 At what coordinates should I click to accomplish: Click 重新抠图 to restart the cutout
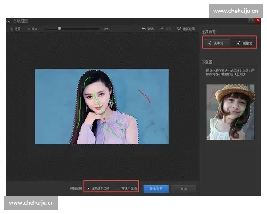pyautogui.click(x=186, y=29)
